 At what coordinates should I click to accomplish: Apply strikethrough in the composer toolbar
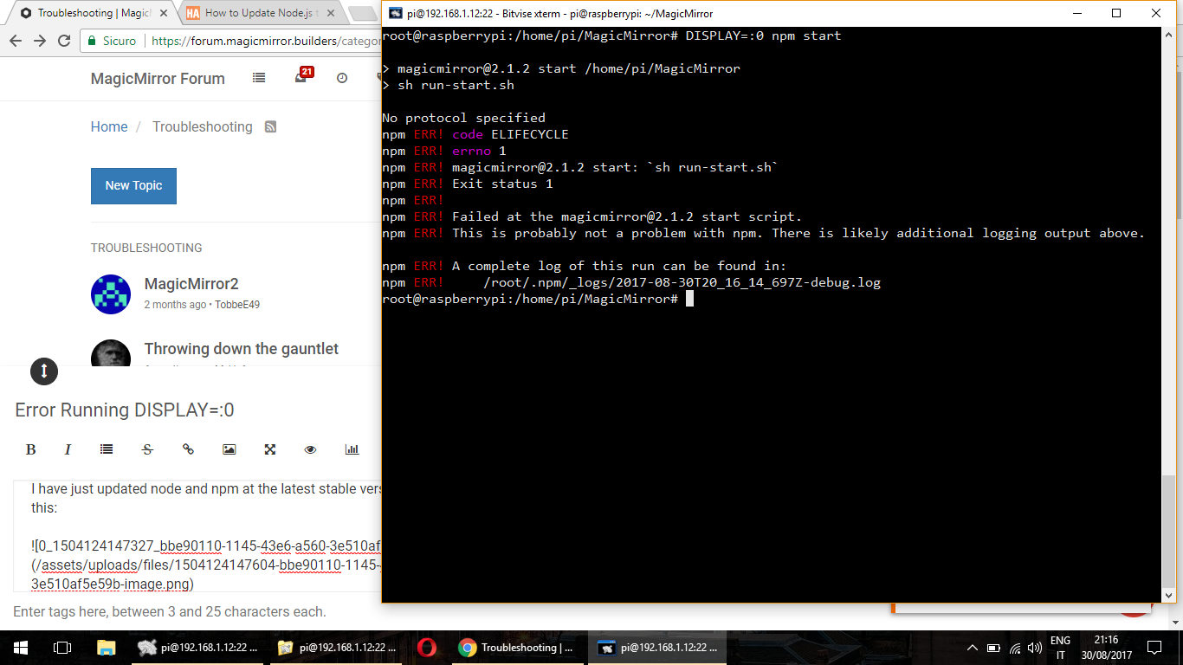(x=147, y=449)
